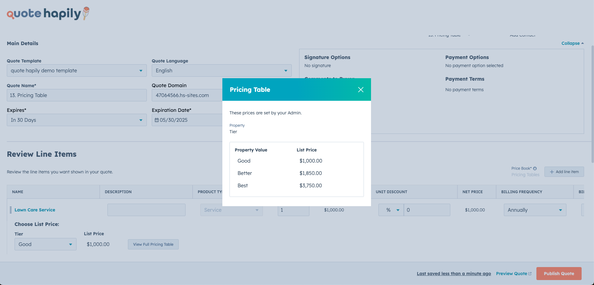The image size is (594, 285).
Task: Click the drag handle beside Lawn Care Service
Action: 10,210
